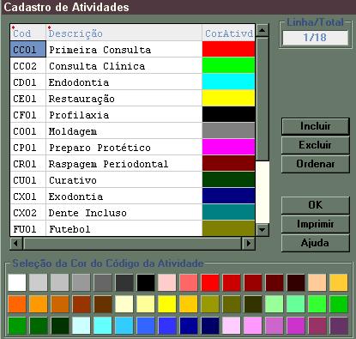
Task: Click the magenta color cell of Preparo Protético
Action: tap(228, 147)
